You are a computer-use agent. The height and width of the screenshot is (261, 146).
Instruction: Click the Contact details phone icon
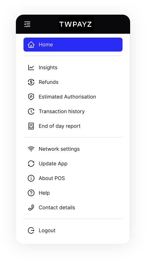[x=31, y=208]
